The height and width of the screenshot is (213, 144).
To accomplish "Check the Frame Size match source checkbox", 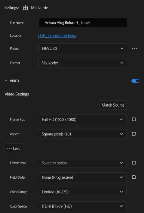I will coord(134,119).
